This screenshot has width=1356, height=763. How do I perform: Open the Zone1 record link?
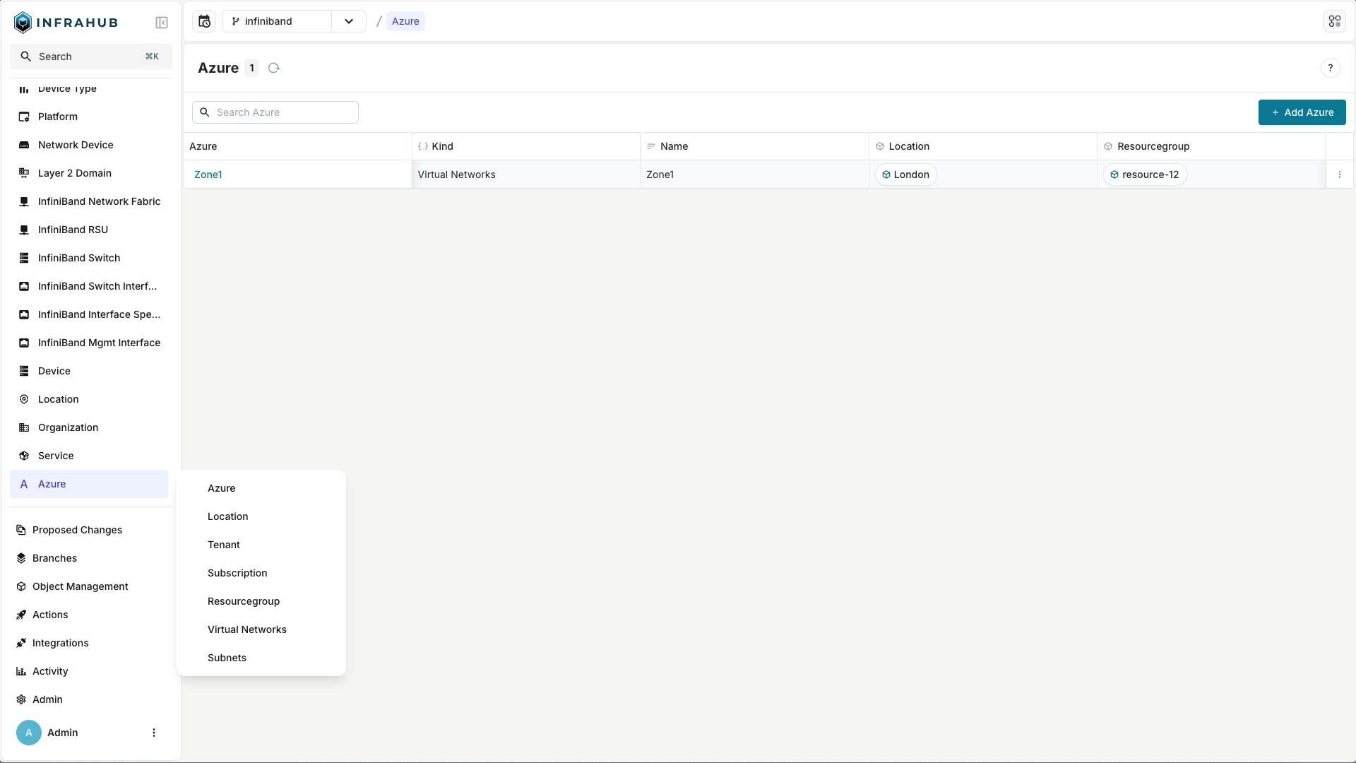coord(208,175)
